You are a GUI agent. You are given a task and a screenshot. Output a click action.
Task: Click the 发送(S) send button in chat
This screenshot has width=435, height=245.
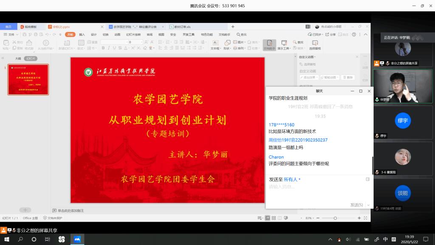(356, 205)
